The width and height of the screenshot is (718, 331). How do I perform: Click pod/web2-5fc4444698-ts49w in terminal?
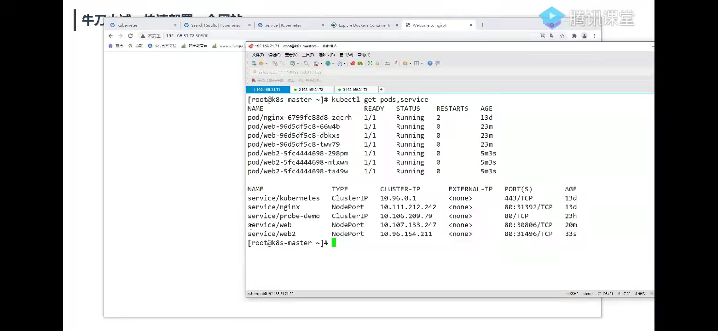coord(298,171)
